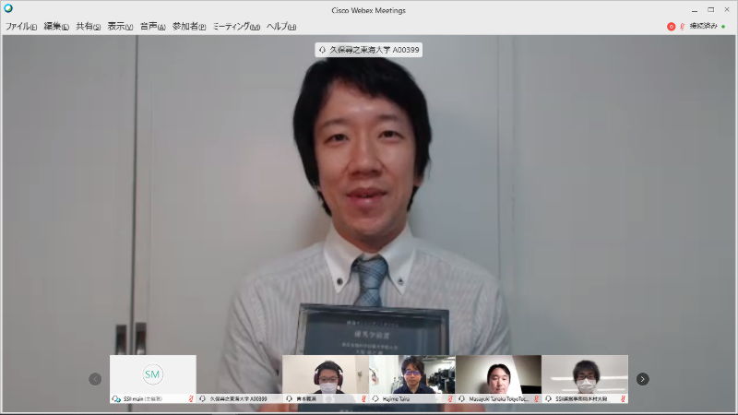Click the Webex logo in title bar
Screen dimensions: 738x415
pos(8,8)
